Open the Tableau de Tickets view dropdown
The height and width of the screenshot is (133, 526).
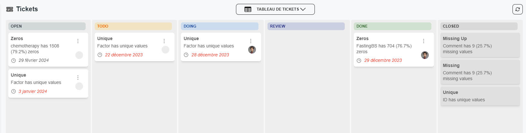pyautogui.click(x=275, y=9)
